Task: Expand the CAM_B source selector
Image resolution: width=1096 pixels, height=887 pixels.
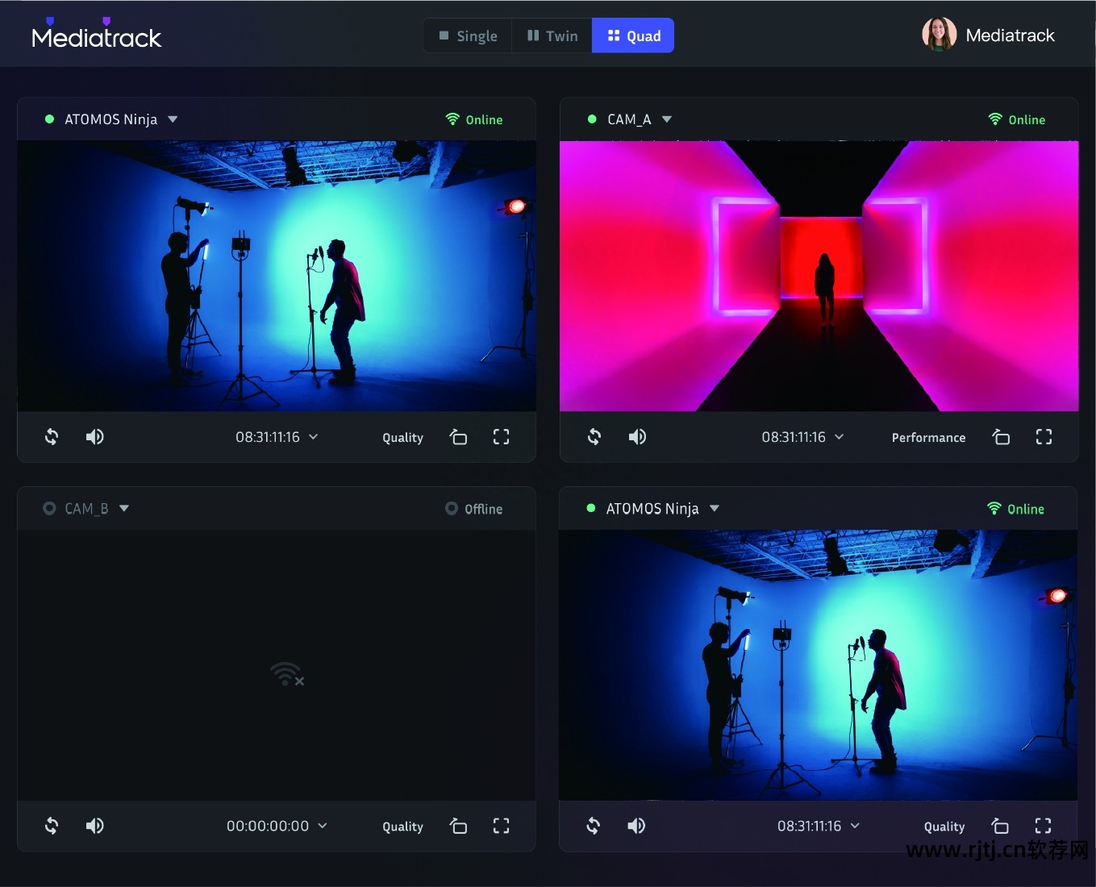Action: click(124, 509)
